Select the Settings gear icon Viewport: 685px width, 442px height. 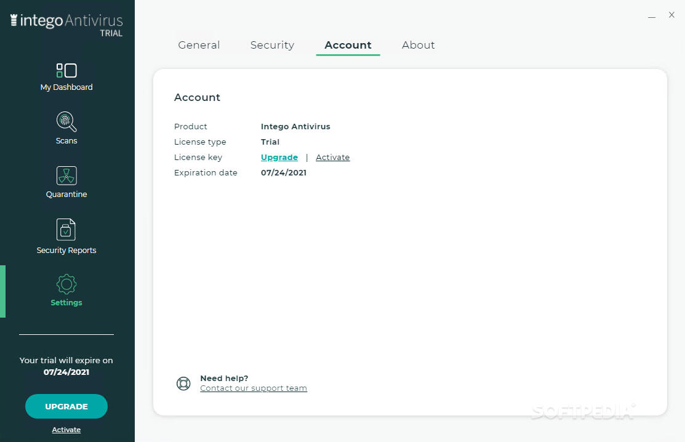tap(66, 284)
